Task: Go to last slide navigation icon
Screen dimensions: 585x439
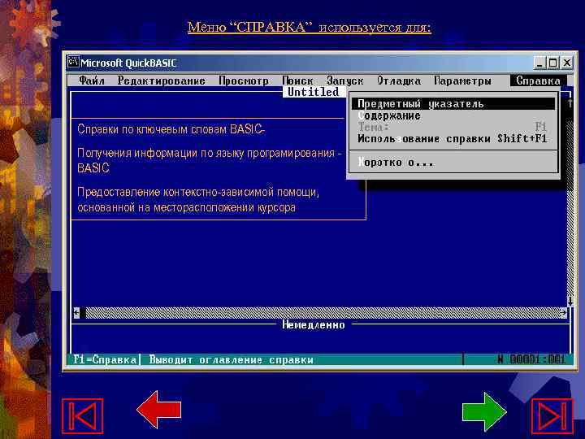Action: click(x=552, y=416)
